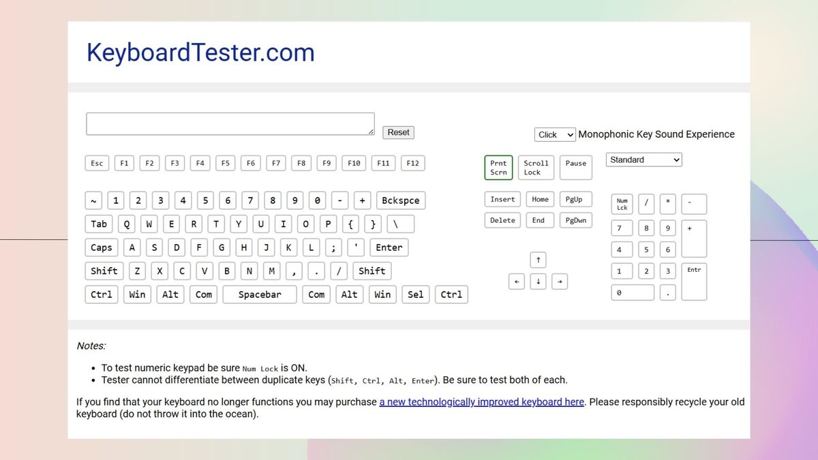Click the main keyboard forward slash key
The image size is (818, 460).
[x=339, y=271]
